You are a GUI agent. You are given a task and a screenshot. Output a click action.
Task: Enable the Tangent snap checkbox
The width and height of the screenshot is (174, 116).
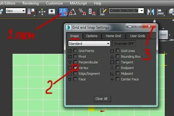(x=118, y=62)
